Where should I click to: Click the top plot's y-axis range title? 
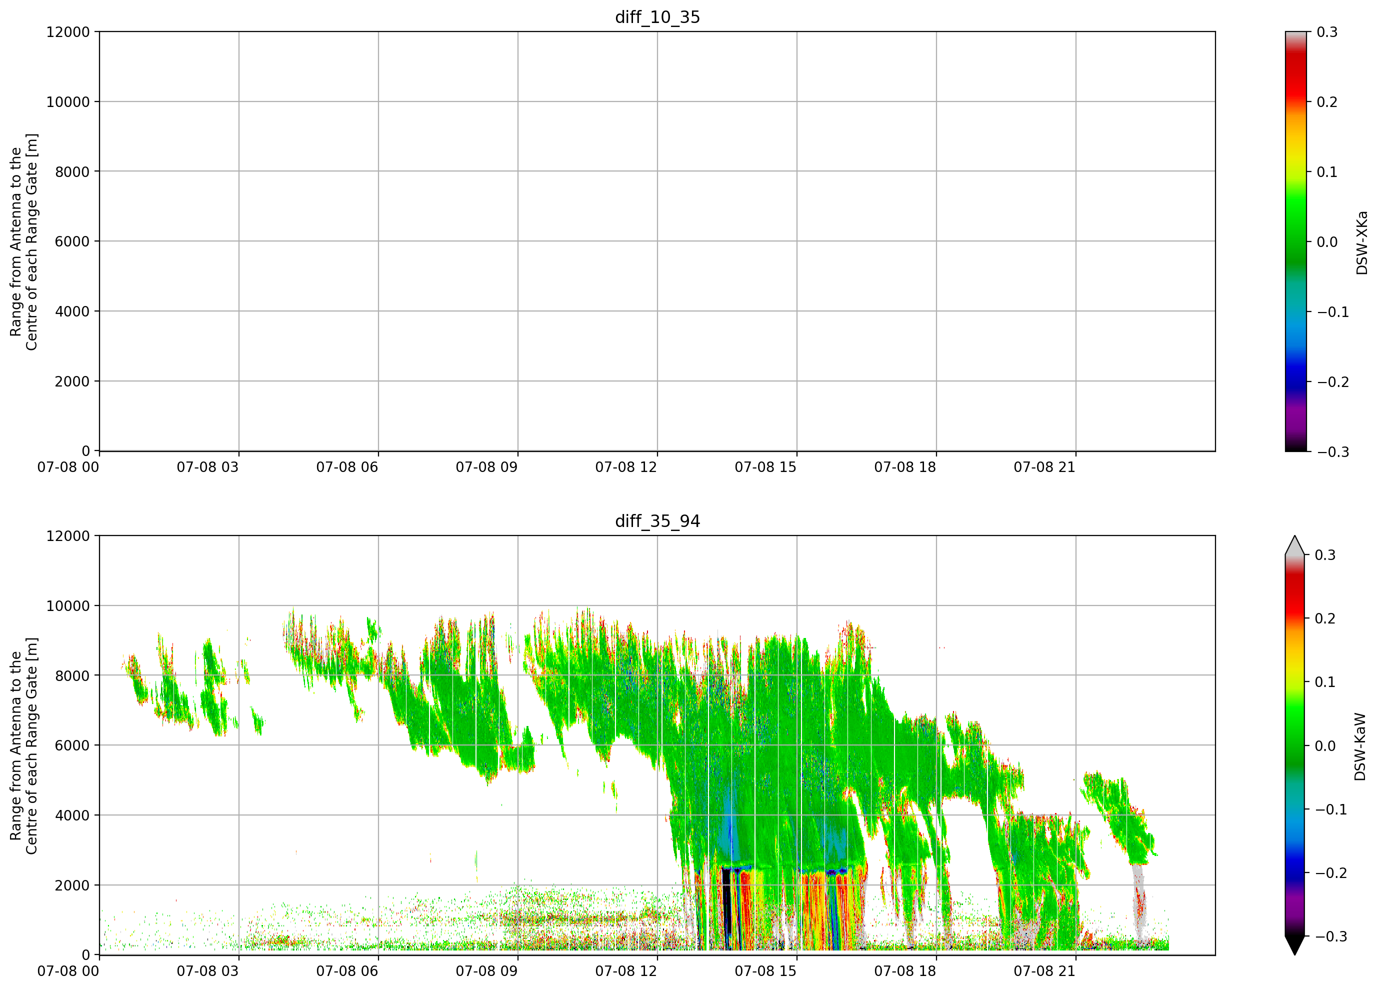[x=23, y=242]
